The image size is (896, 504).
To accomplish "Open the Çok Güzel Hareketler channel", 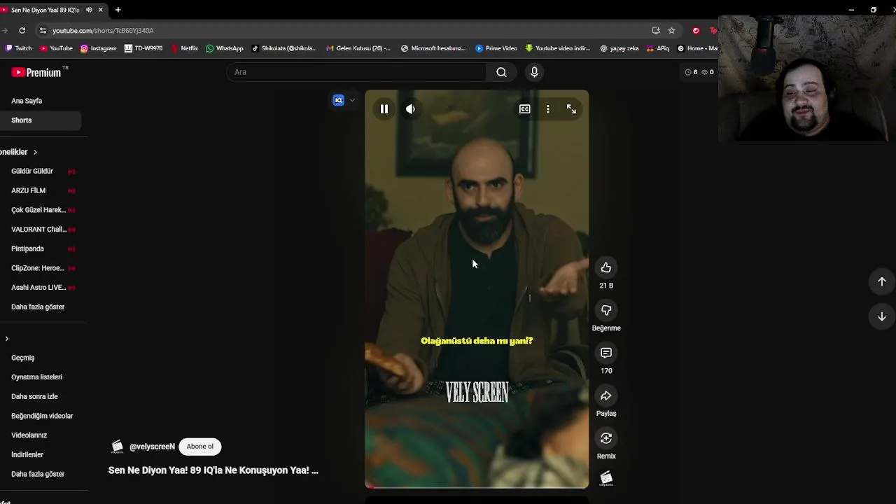I will (x=38, y=210).
